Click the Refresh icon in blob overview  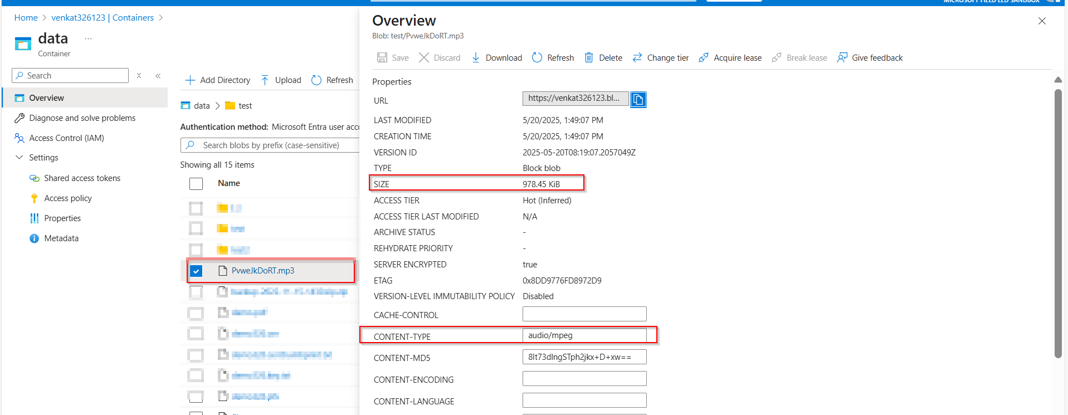point(537,57)
